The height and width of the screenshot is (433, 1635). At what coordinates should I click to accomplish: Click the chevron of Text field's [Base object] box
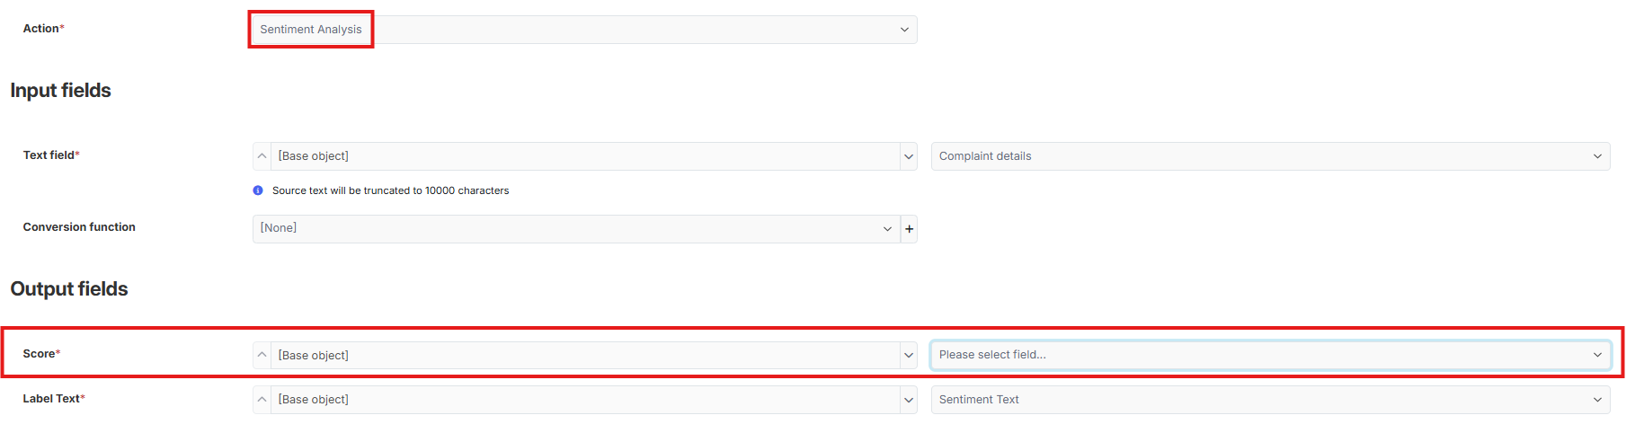tap(909, 156)
